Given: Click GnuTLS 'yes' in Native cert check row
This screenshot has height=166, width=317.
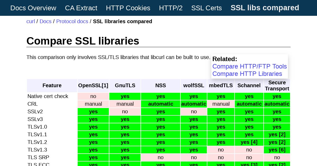Looking at the screenshot, I should (x=125, y=96).
